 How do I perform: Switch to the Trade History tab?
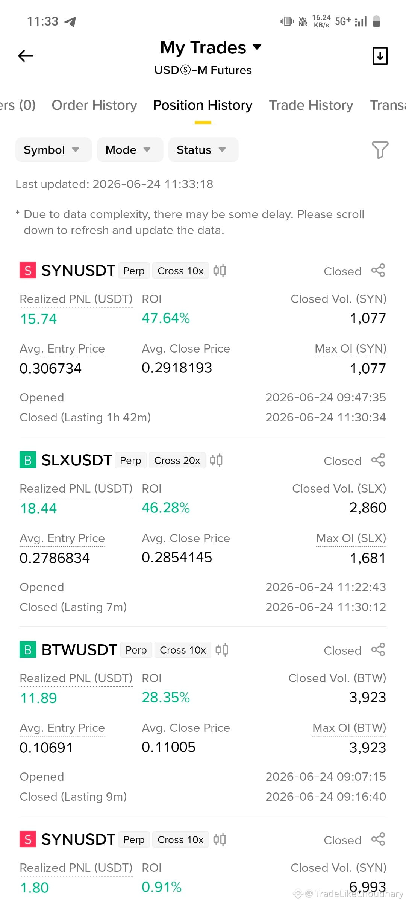click(x=311, y=105)
